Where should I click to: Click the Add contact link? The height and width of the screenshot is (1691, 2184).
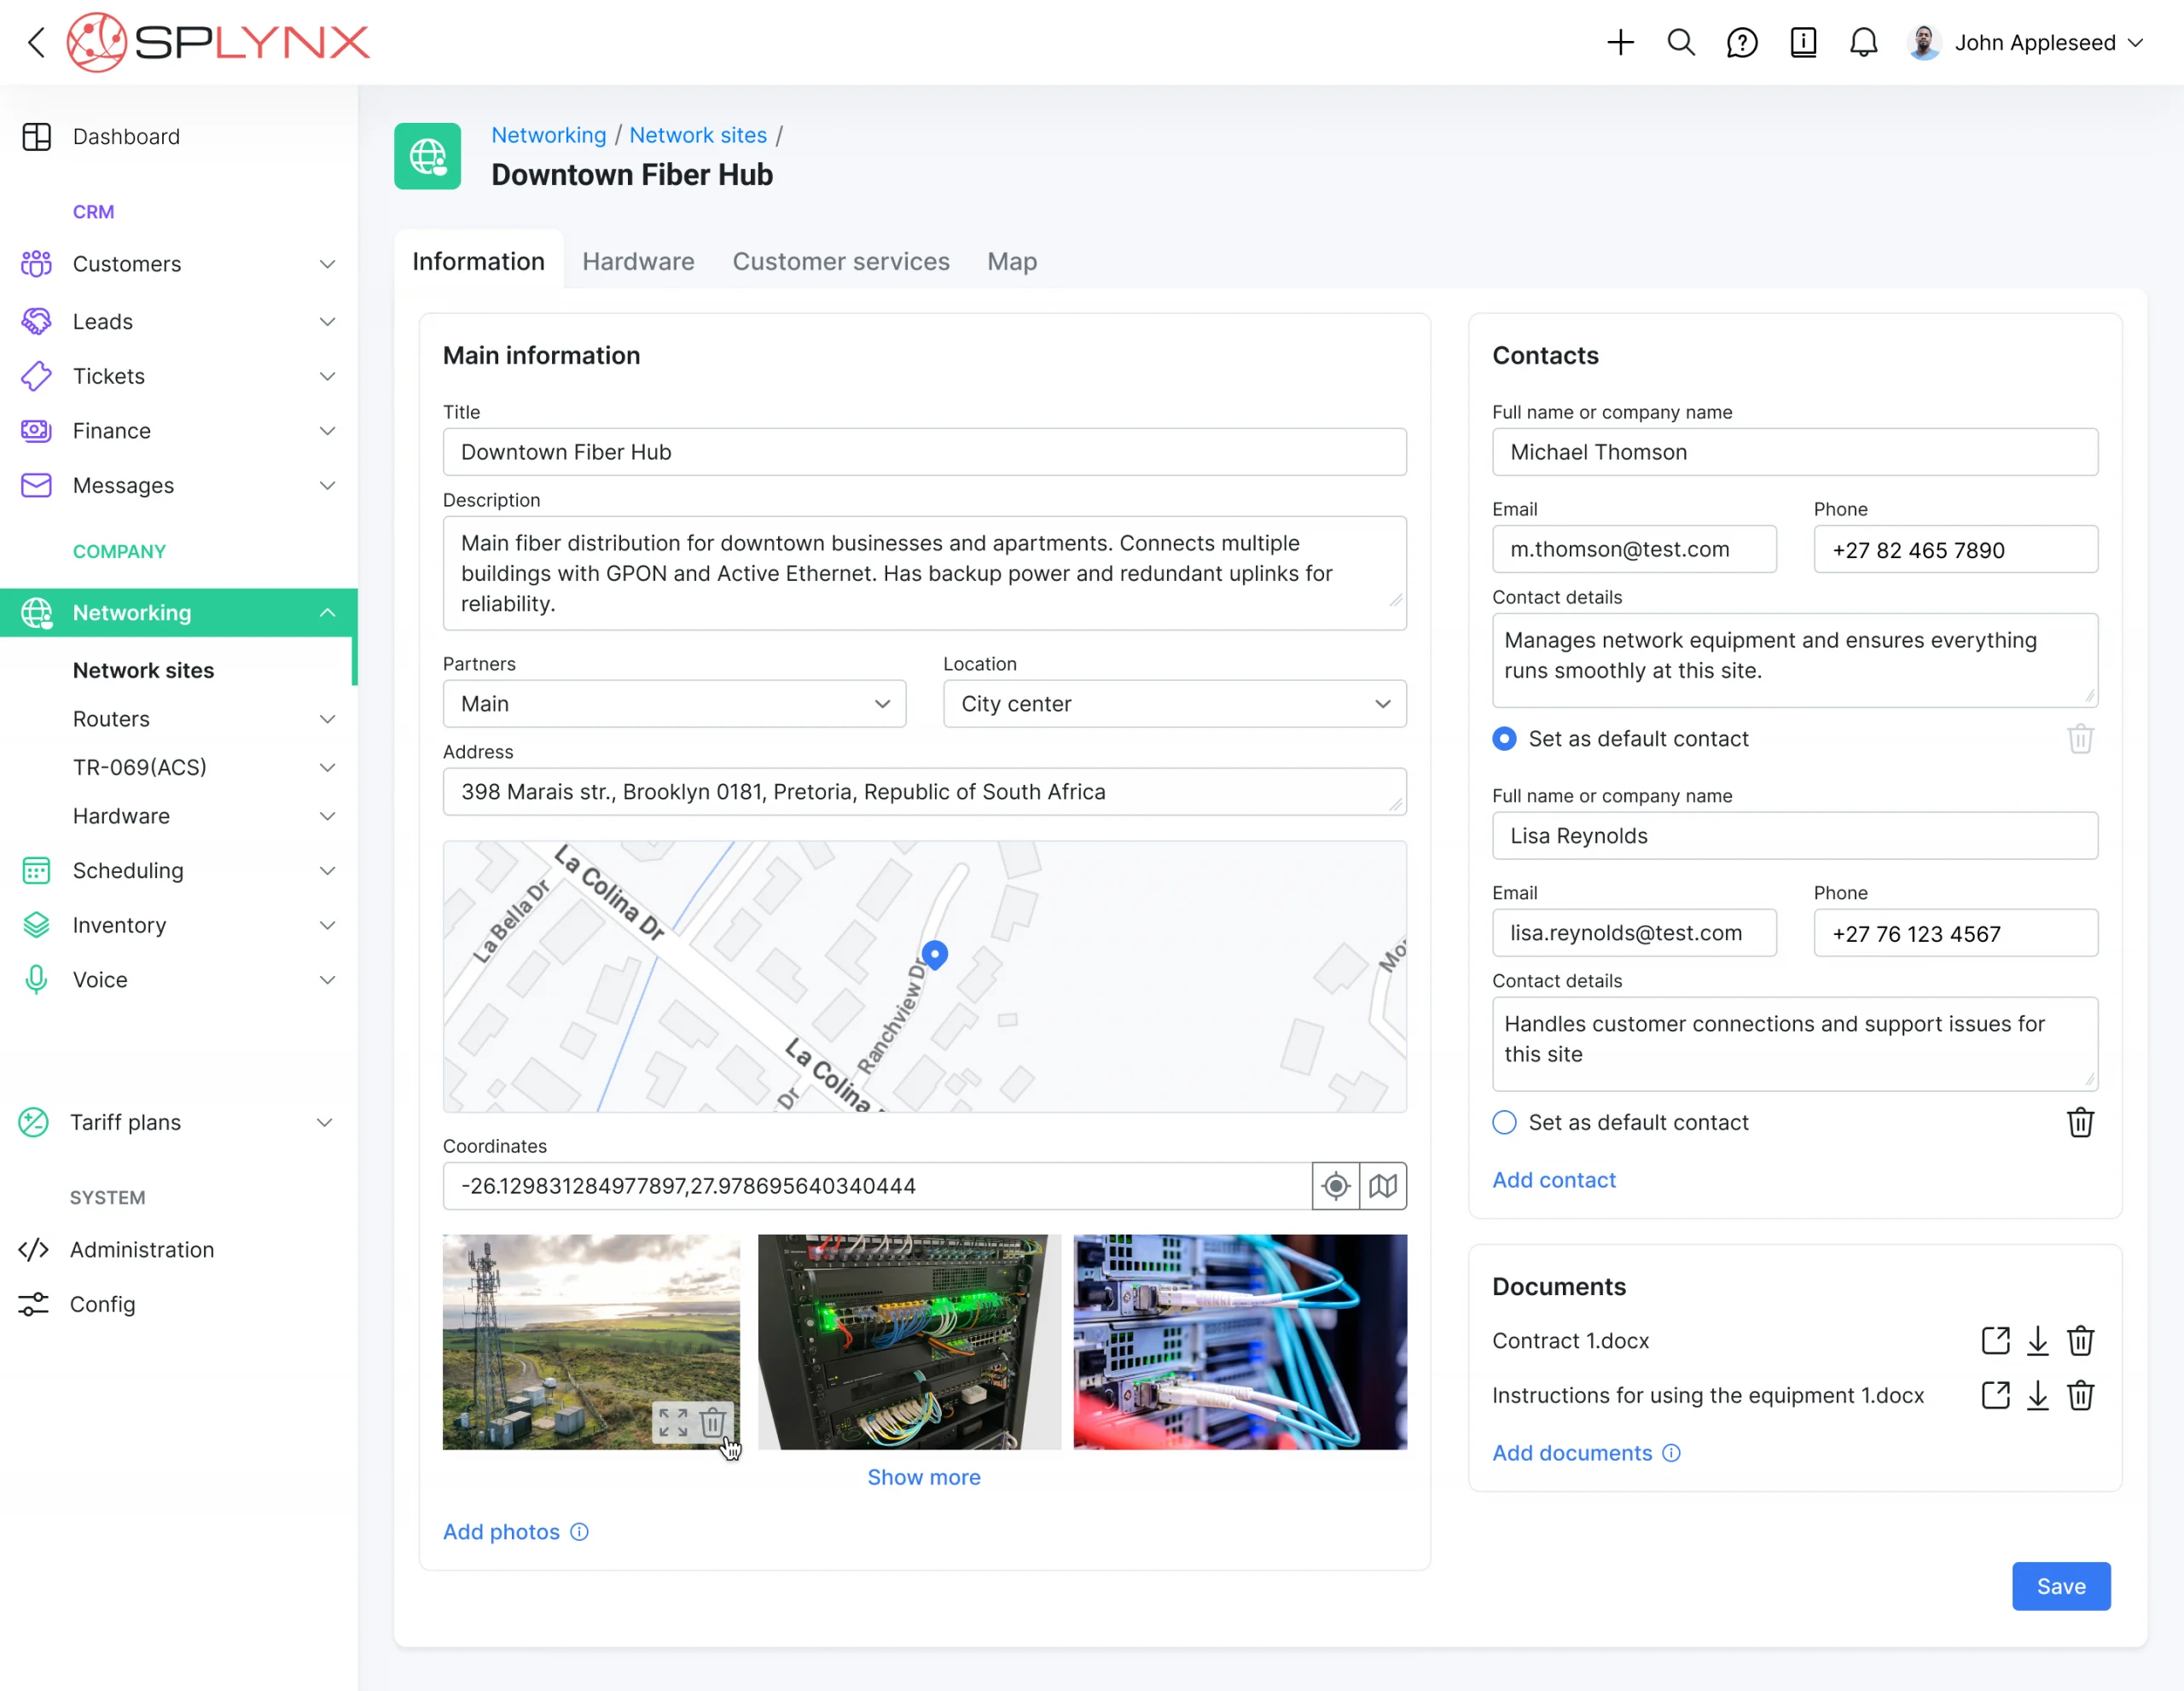coord(1554,1180)
